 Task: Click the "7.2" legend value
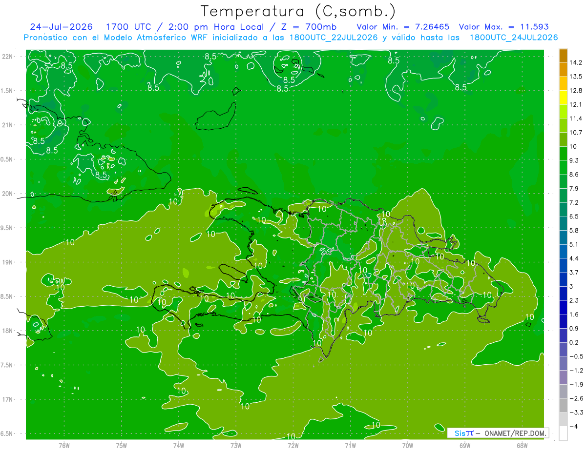coord(575,202)
